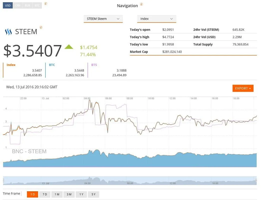Click the Today's open value $2.0951
Screen dimensions: 264x200
pyautogui.click(x=168, y=30)
